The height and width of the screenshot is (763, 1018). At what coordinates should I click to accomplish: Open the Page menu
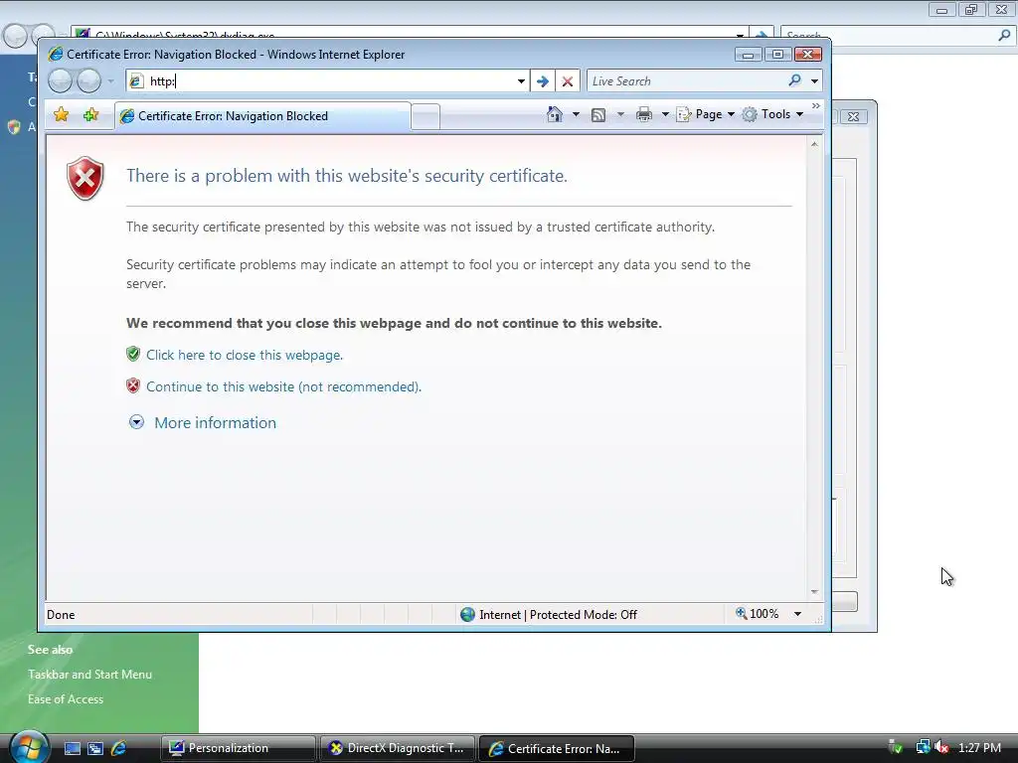[706, 115]
